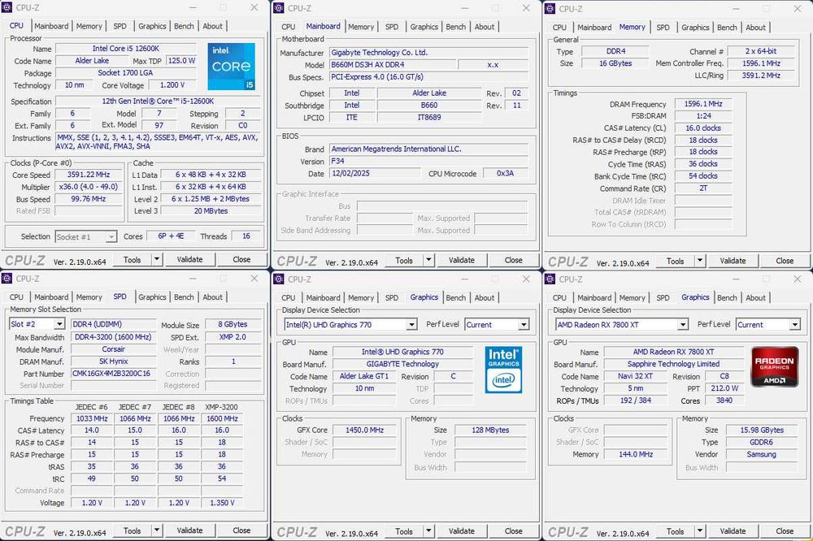Open Perf Level dropdown in Radeon RX 7800 XT window

click(795, 324)
